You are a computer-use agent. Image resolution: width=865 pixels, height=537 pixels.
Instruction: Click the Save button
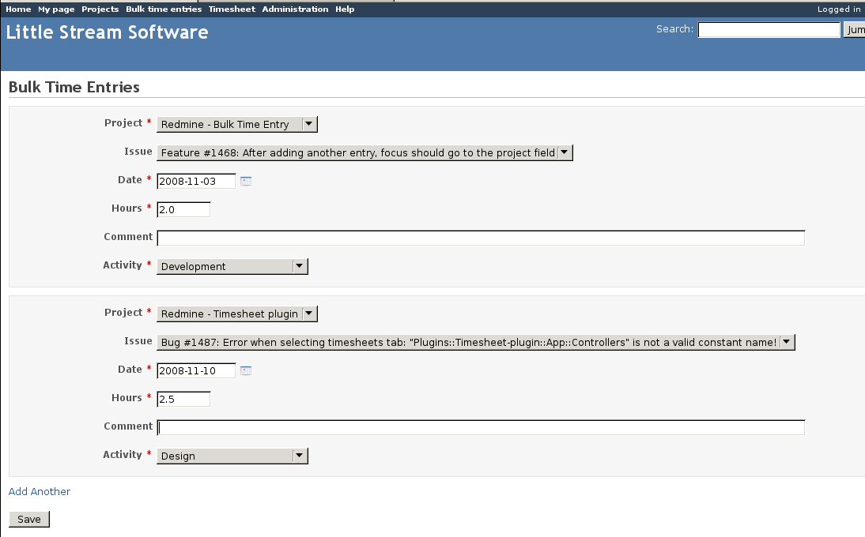click(x=29, y=520)
